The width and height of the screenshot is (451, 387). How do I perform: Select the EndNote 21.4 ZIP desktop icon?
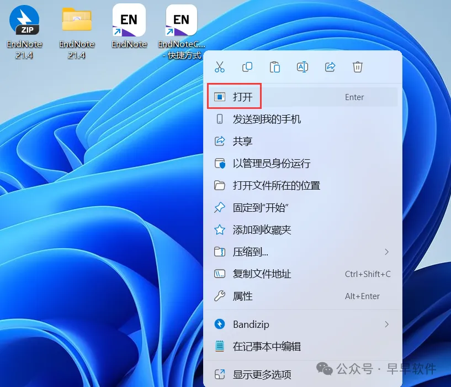[x=24, y=32]
